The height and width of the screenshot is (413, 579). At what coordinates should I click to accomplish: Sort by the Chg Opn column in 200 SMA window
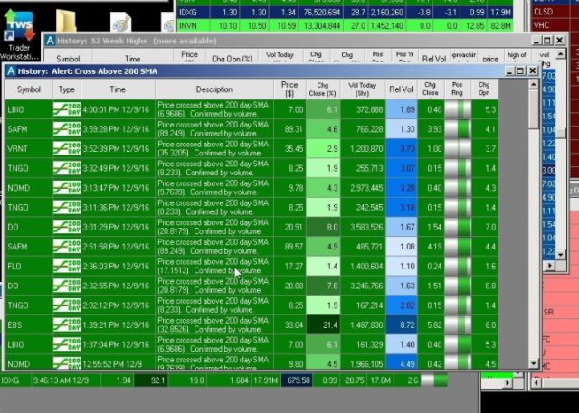click(485, 89)
